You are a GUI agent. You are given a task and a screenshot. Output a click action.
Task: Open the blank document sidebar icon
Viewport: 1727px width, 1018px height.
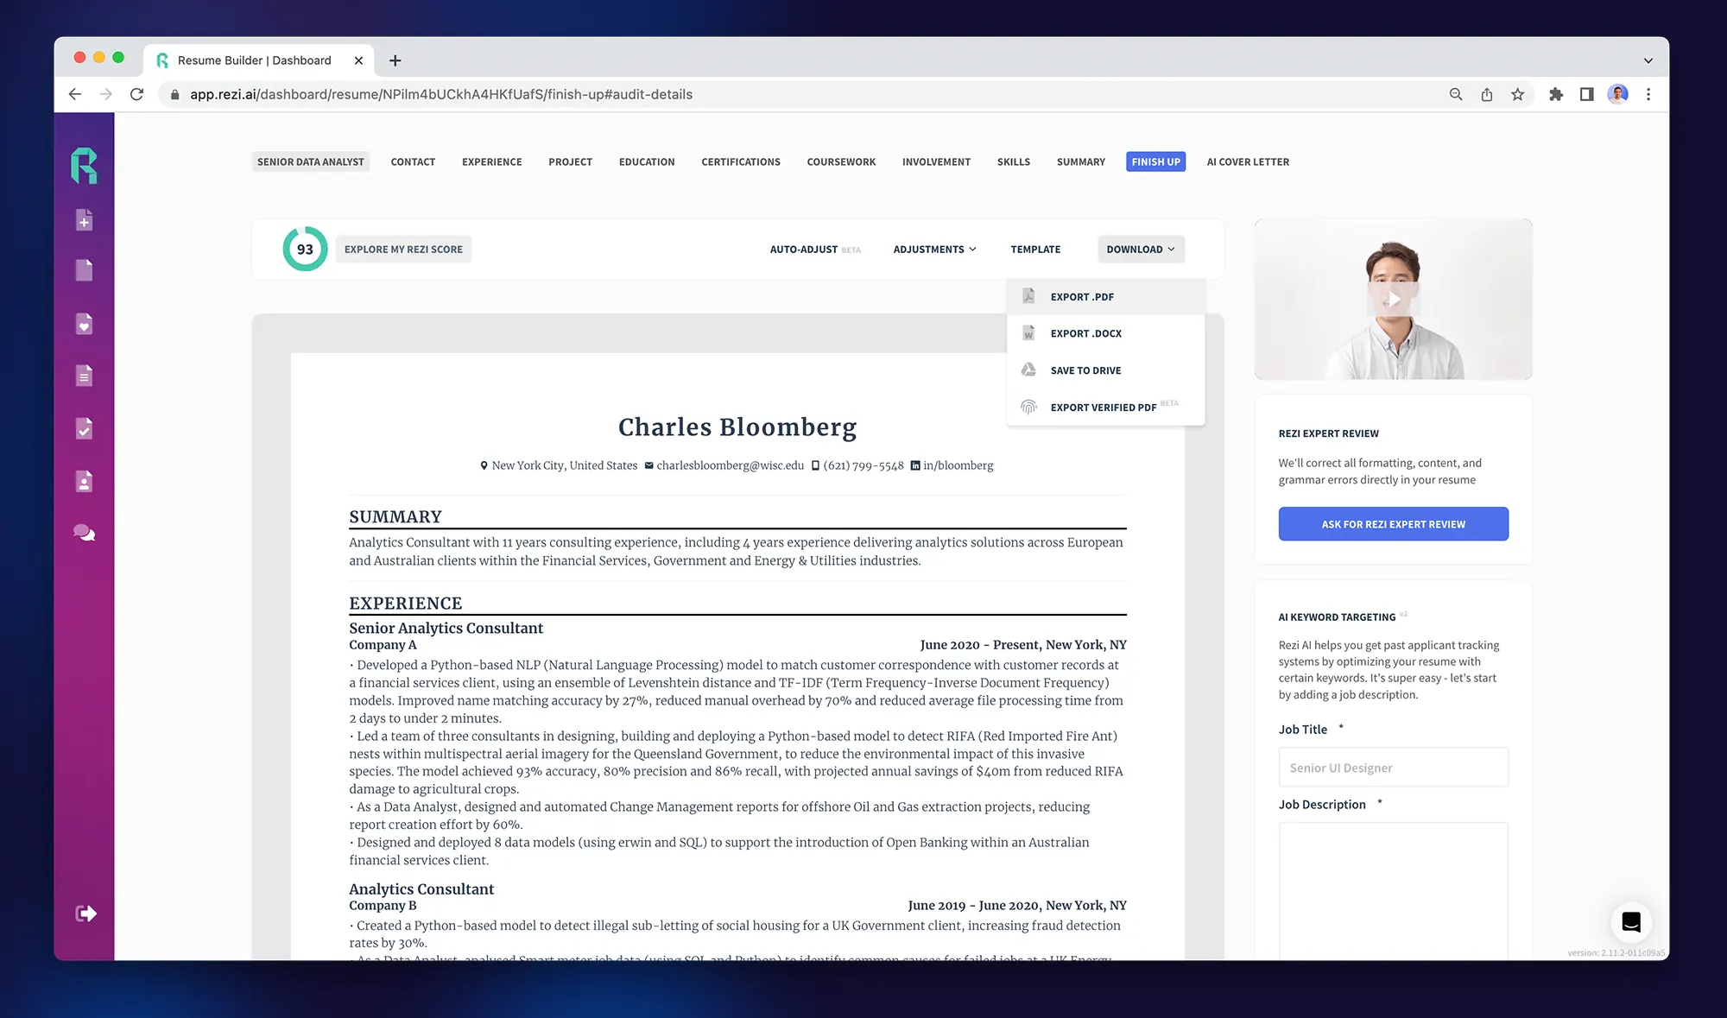point(84,270)
